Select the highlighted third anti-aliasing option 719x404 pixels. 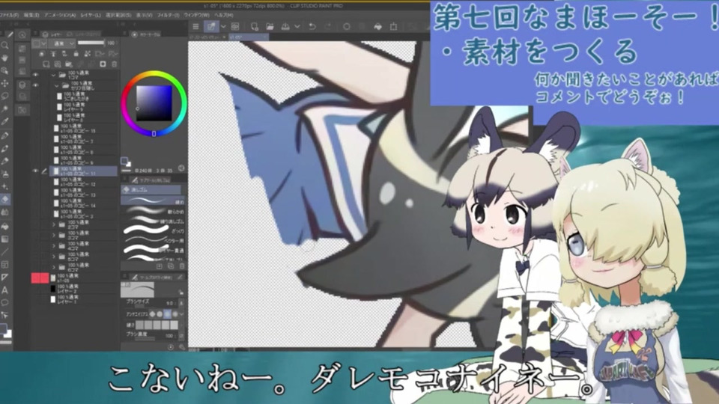click(167, 313)
